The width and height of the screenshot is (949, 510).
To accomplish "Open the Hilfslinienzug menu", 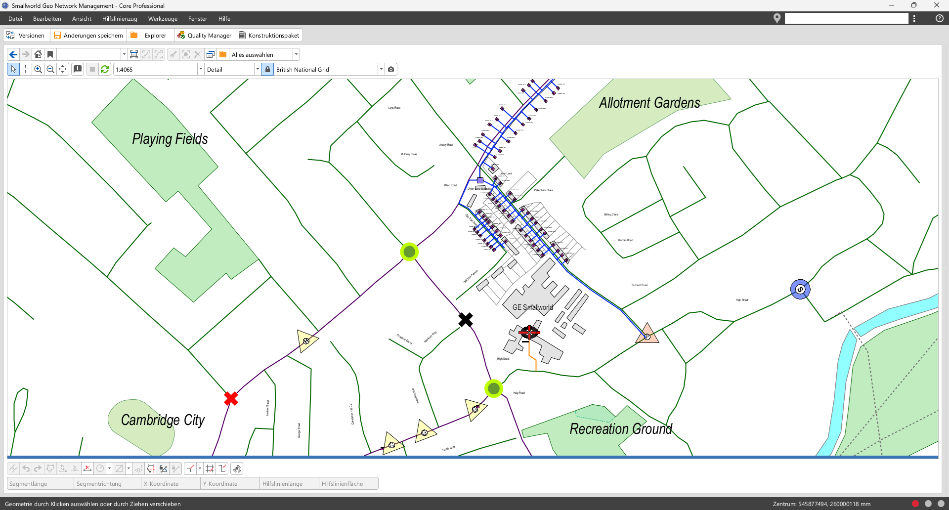I will tap(120, 19).
